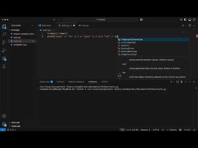
Task: Toggle bottom Panel visibility
Action: (190, 20)
